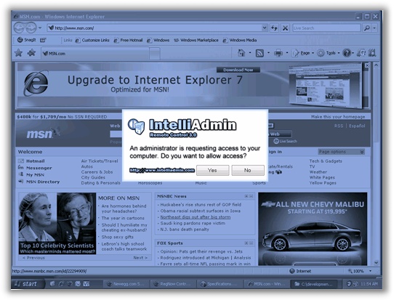Click the Chevy Malibu advertisement
Screen dimensions: 394x300
(x=313, y=229)
